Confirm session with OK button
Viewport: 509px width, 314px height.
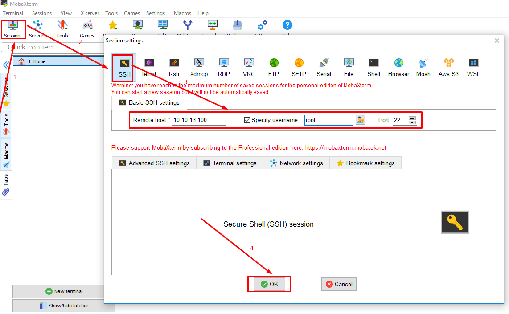[x=269, y=284]
